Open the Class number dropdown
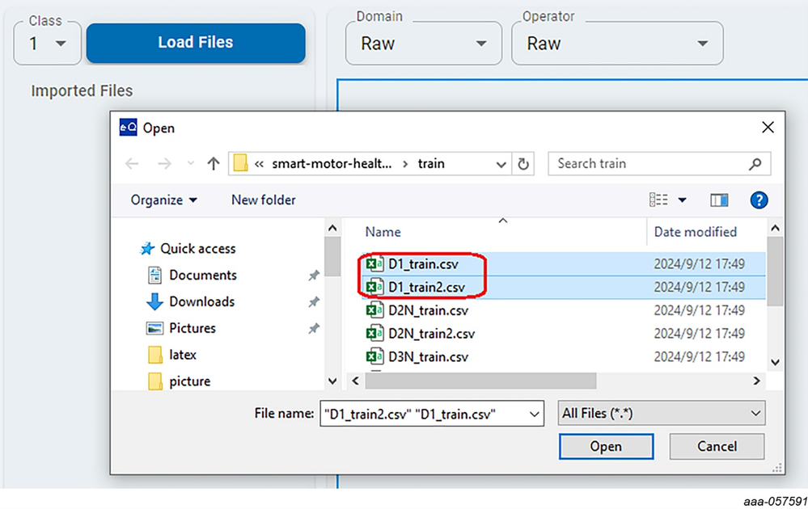The height and width of the screenshot is (509, 808). (47, 44)
